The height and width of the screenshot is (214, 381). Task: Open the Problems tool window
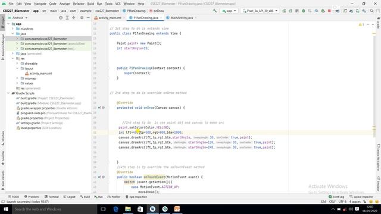(x=32, y=197)
